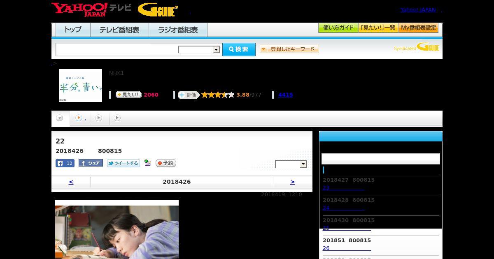Click the NHK1 channel label
The height and width of the screenshot is (259, 494).
point(117,73)
